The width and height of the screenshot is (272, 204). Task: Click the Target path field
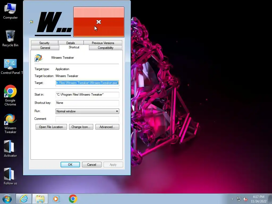pyautogui.click(x=87, y=83)
